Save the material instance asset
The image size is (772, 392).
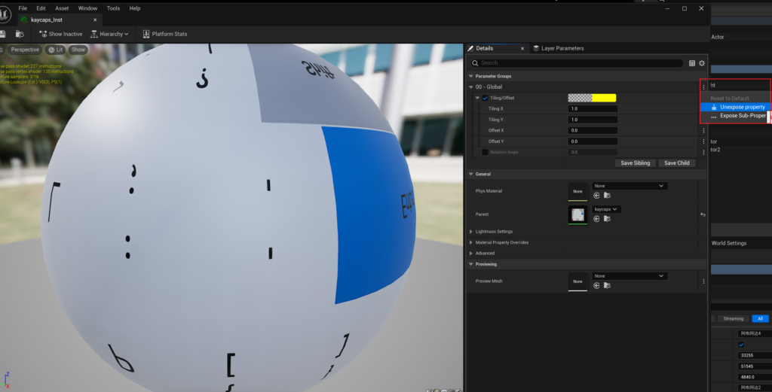[2, 34]
